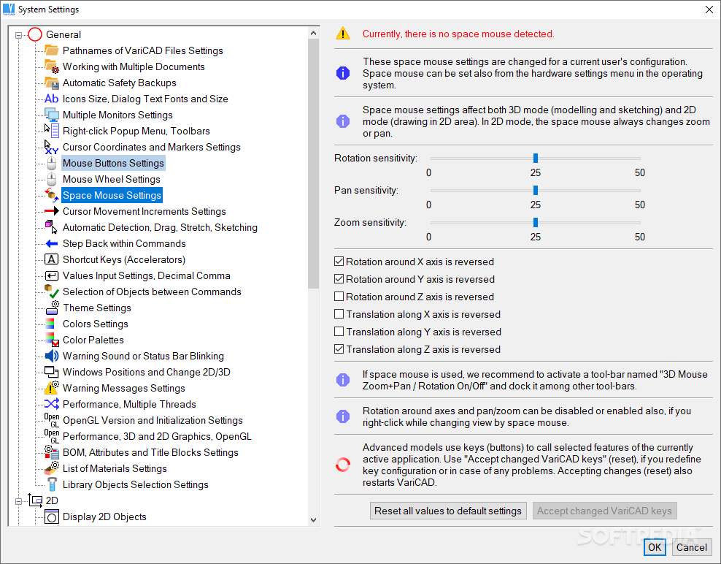The height and width of the screenshot is (564, 721).
Task: Click the speaker icon for Warning Sound
Action: click(52, 356)
